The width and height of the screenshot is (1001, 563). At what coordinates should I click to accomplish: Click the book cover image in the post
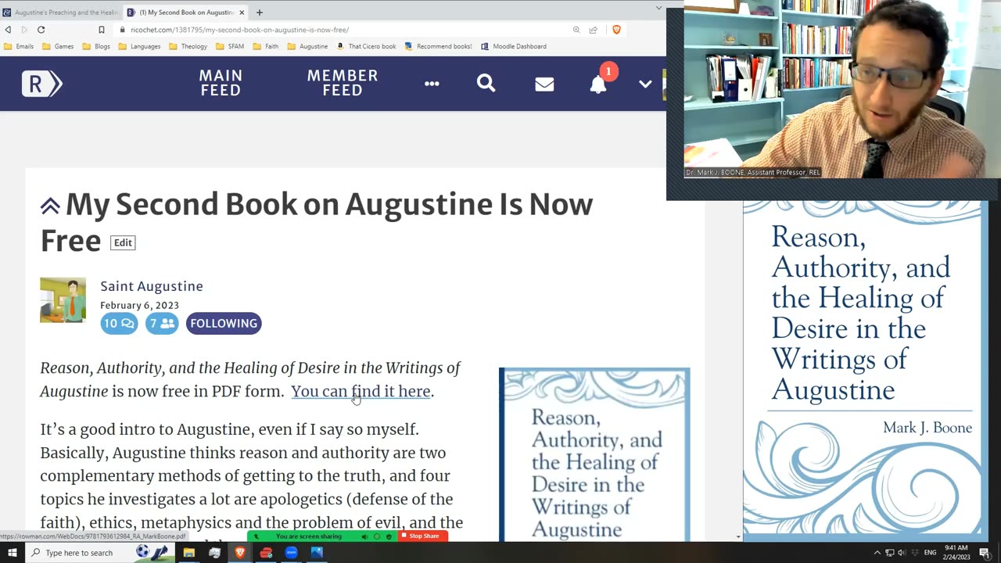594,454
